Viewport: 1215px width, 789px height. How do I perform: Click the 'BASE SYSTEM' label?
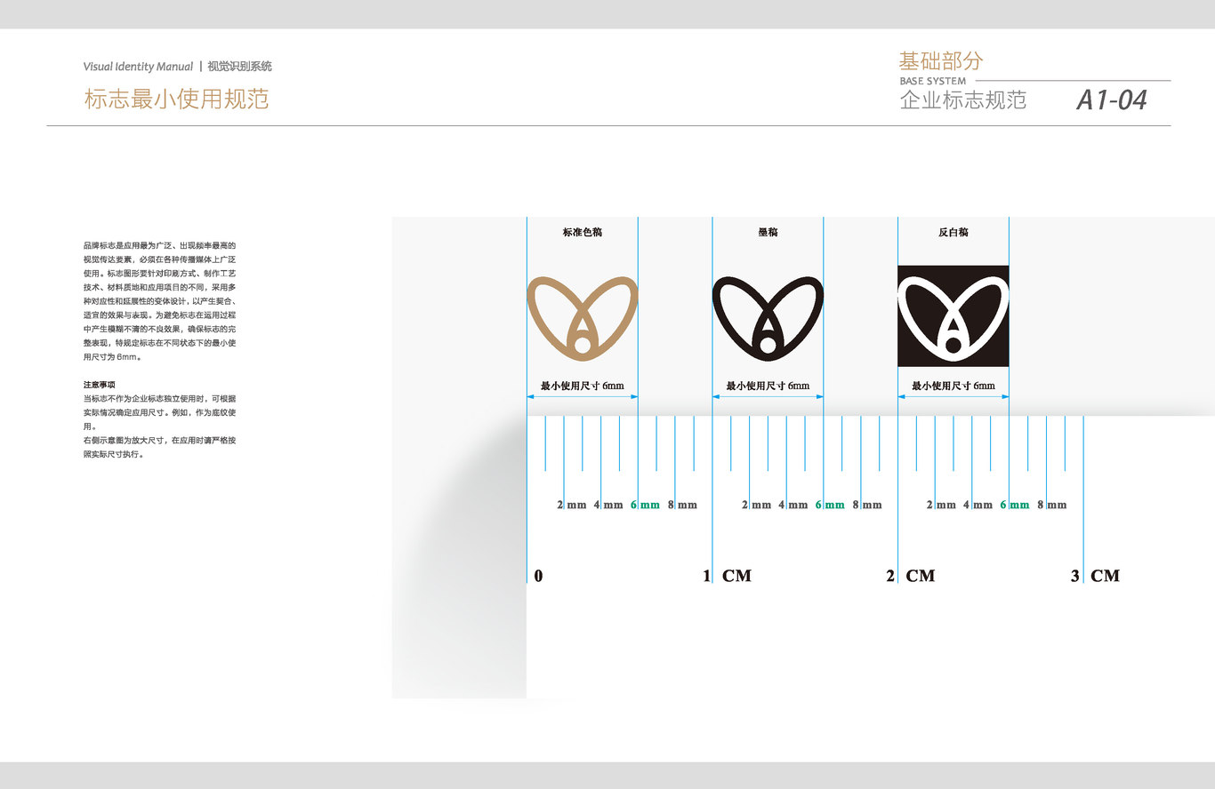[x=933, y=81]
